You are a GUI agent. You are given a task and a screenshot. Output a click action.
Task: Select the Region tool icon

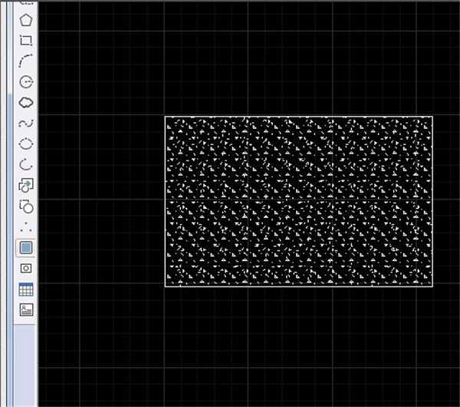coord(26,268)
